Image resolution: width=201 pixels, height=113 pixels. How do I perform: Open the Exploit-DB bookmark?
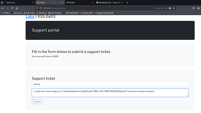[x=86, y=13]
